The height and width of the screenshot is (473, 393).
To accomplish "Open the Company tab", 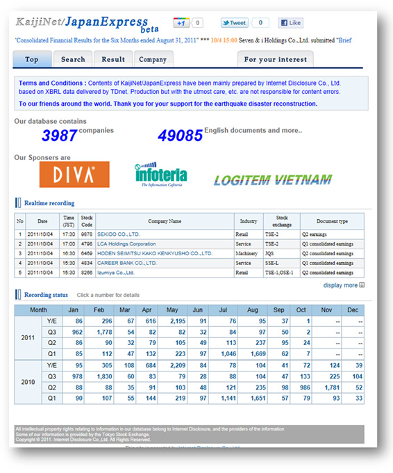I will click(153, 59).
